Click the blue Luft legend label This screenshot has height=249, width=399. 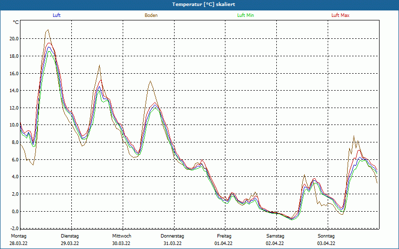point(56,15)
